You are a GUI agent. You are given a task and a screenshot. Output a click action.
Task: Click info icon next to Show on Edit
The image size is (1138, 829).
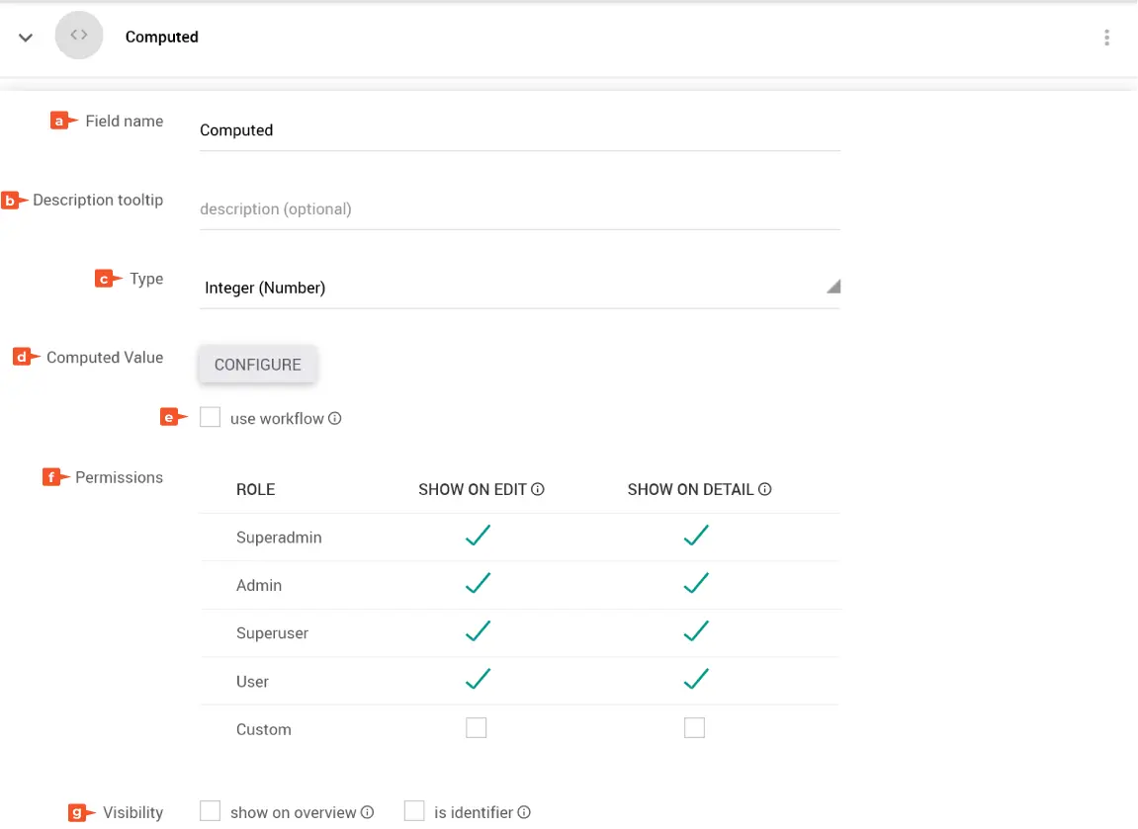[539, 489]
